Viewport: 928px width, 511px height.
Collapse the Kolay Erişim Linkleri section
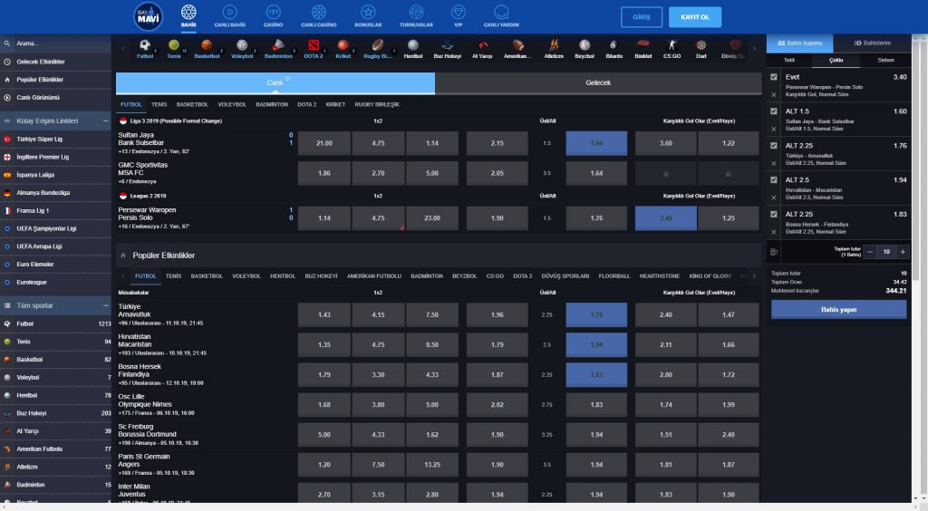pos(105,121)
